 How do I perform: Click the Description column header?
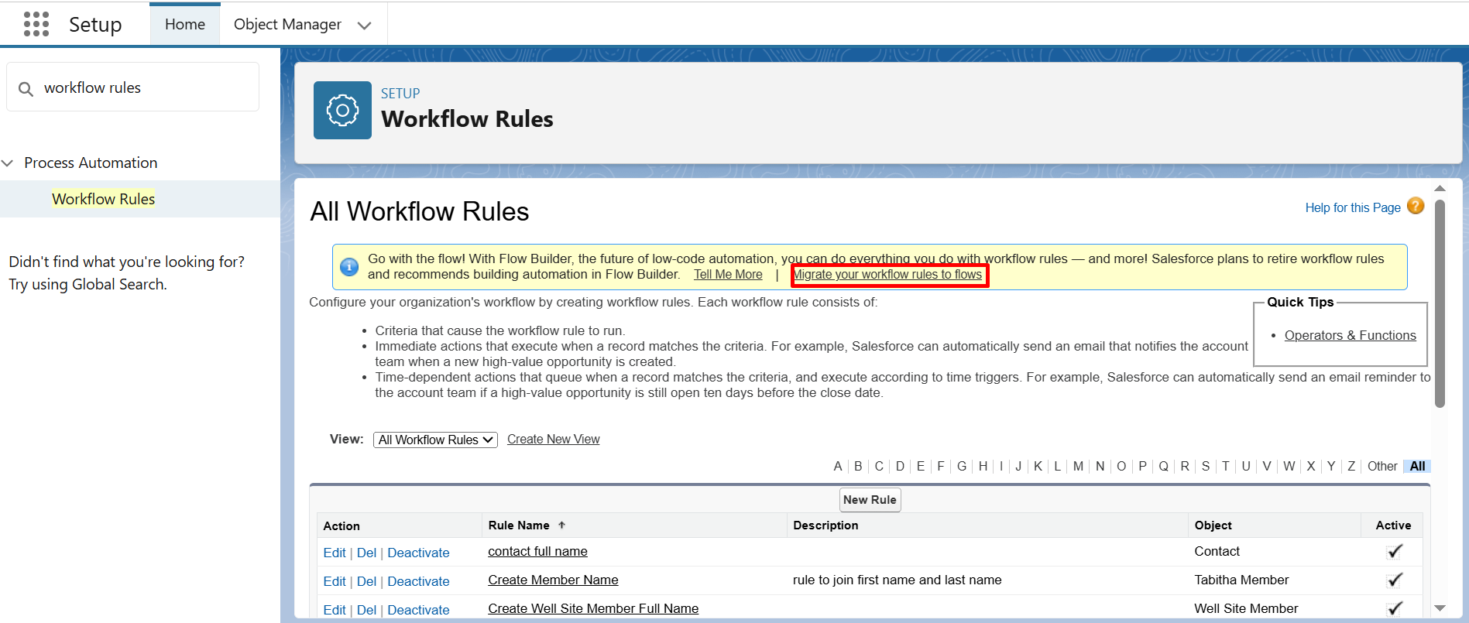tap(825, 525)
